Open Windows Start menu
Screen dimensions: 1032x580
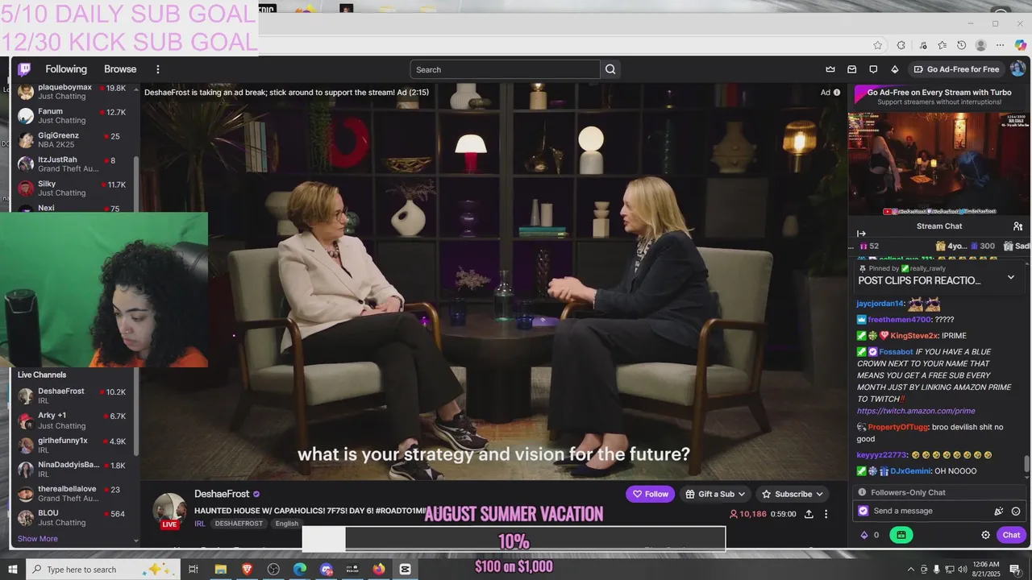click(13, 570)
